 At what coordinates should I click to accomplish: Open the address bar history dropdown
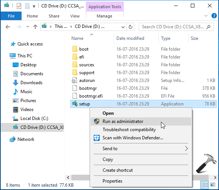123,27
